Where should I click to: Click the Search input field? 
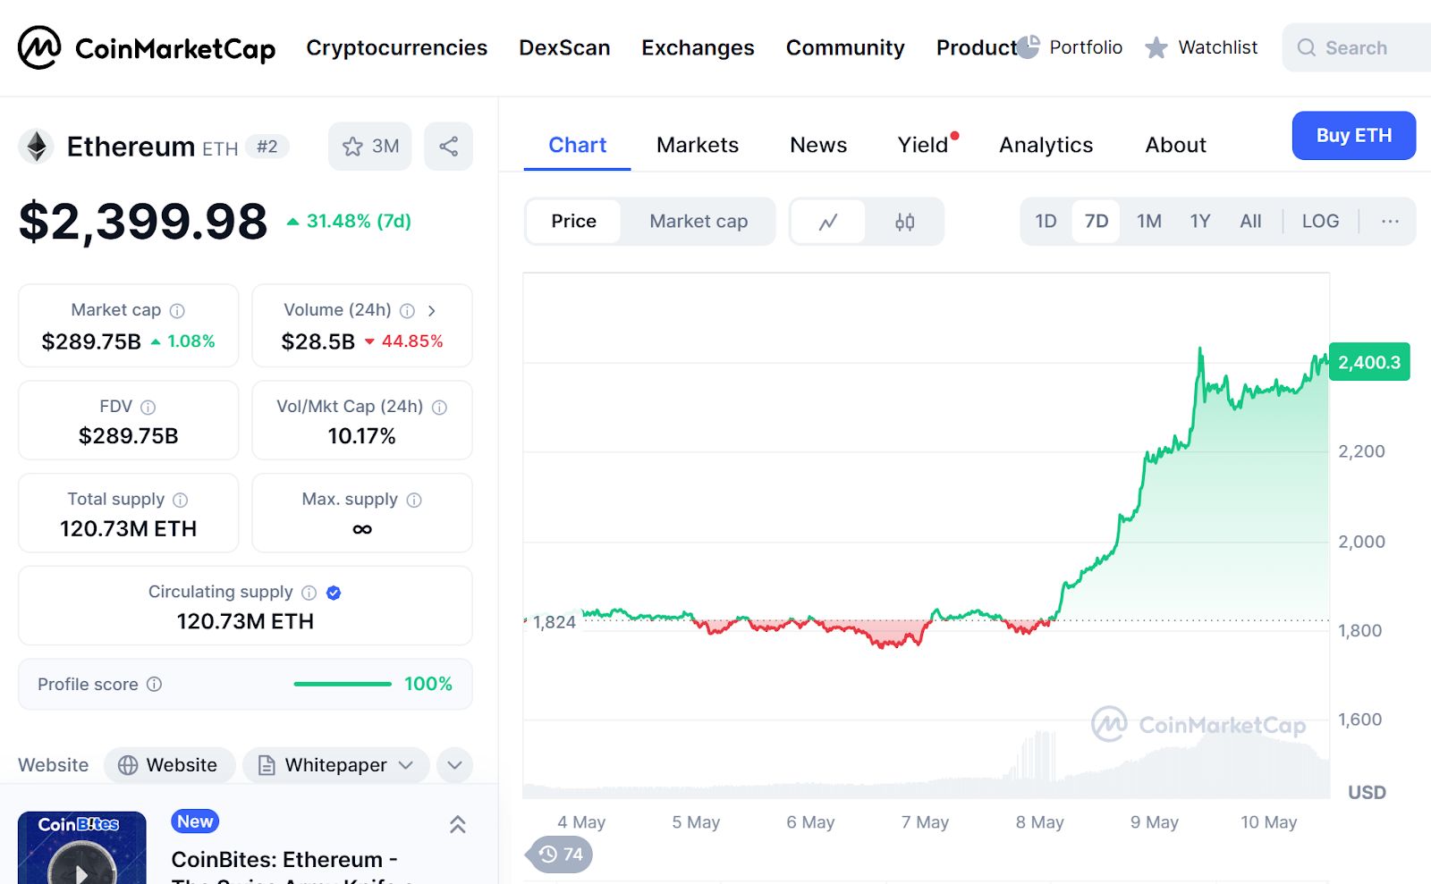[x=1368, y=47]
